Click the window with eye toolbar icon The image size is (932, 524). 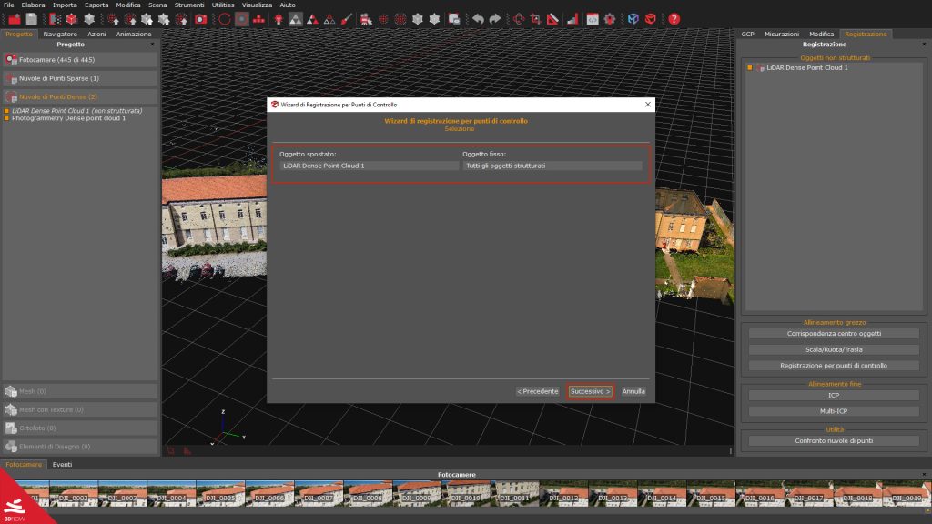454,19
